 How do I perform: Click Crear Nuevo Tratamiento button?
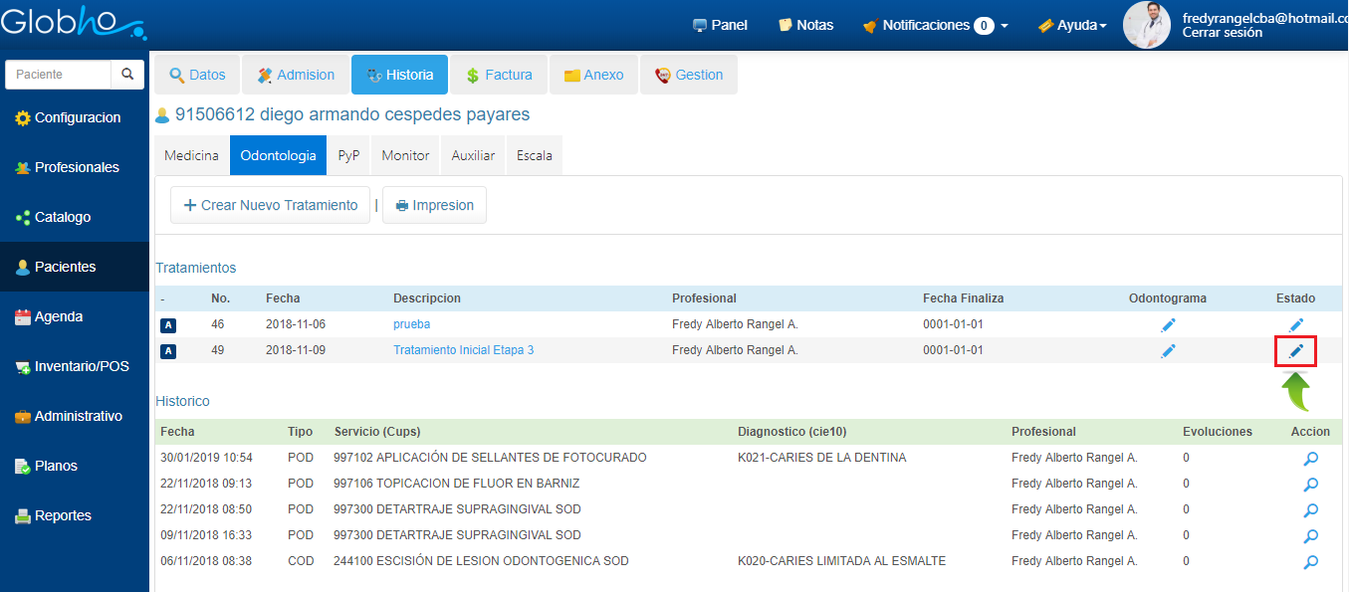tap(270, 205)
